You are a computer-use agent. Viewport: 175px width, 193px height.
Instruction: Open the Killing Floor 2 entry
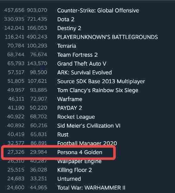point(75,170)
